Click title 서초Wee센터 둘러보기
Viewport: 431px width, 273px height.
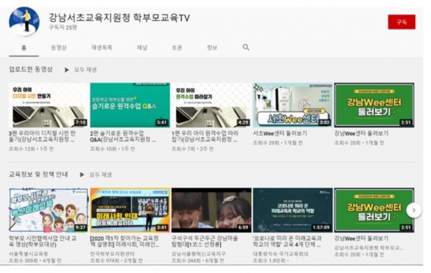pos(280,134)
